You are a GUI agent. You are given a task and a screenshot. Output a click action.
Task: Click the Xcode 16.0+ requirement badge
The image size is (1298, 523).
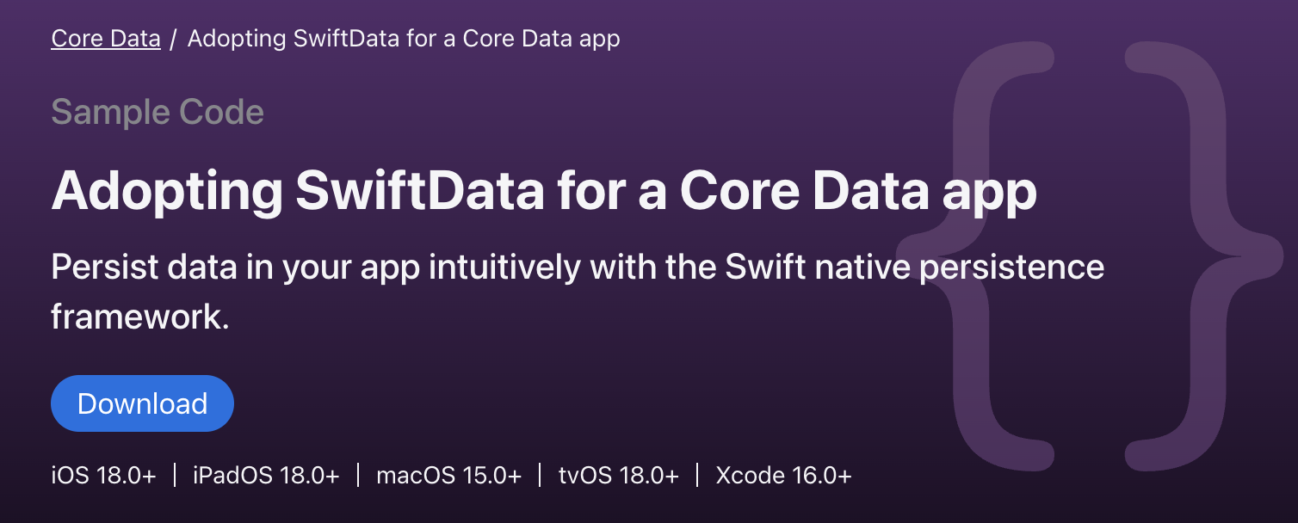tap(782, 474)
